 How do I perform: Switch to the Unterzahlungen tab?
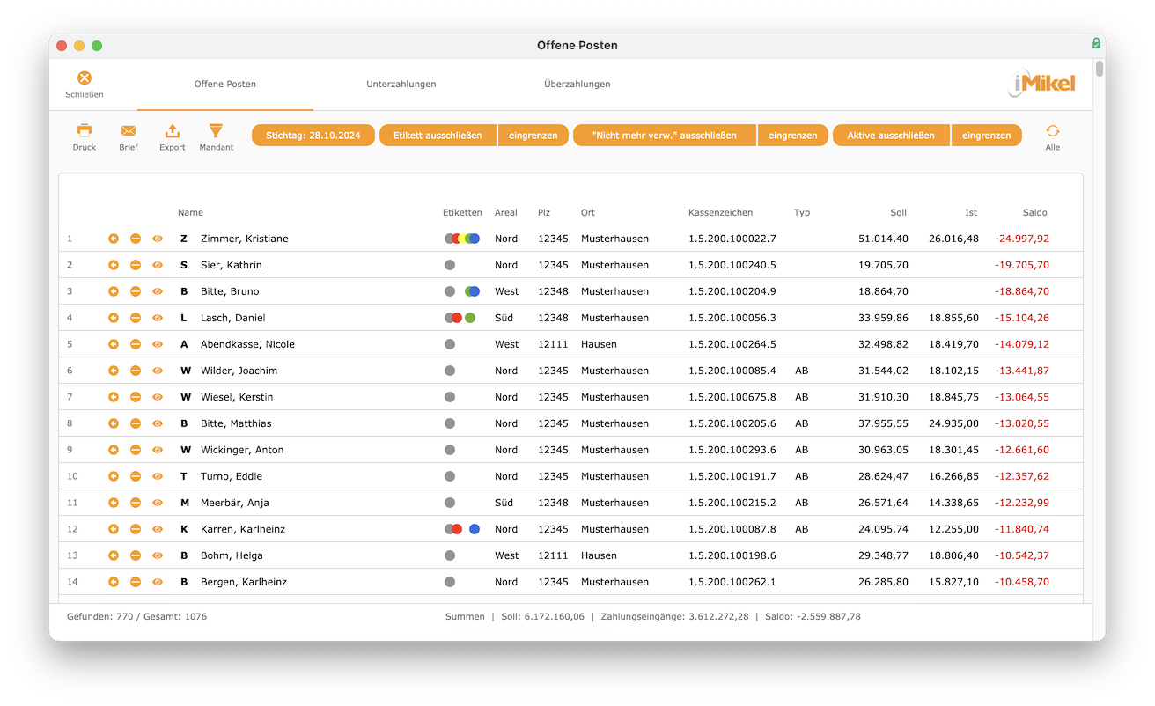point(401,85)
